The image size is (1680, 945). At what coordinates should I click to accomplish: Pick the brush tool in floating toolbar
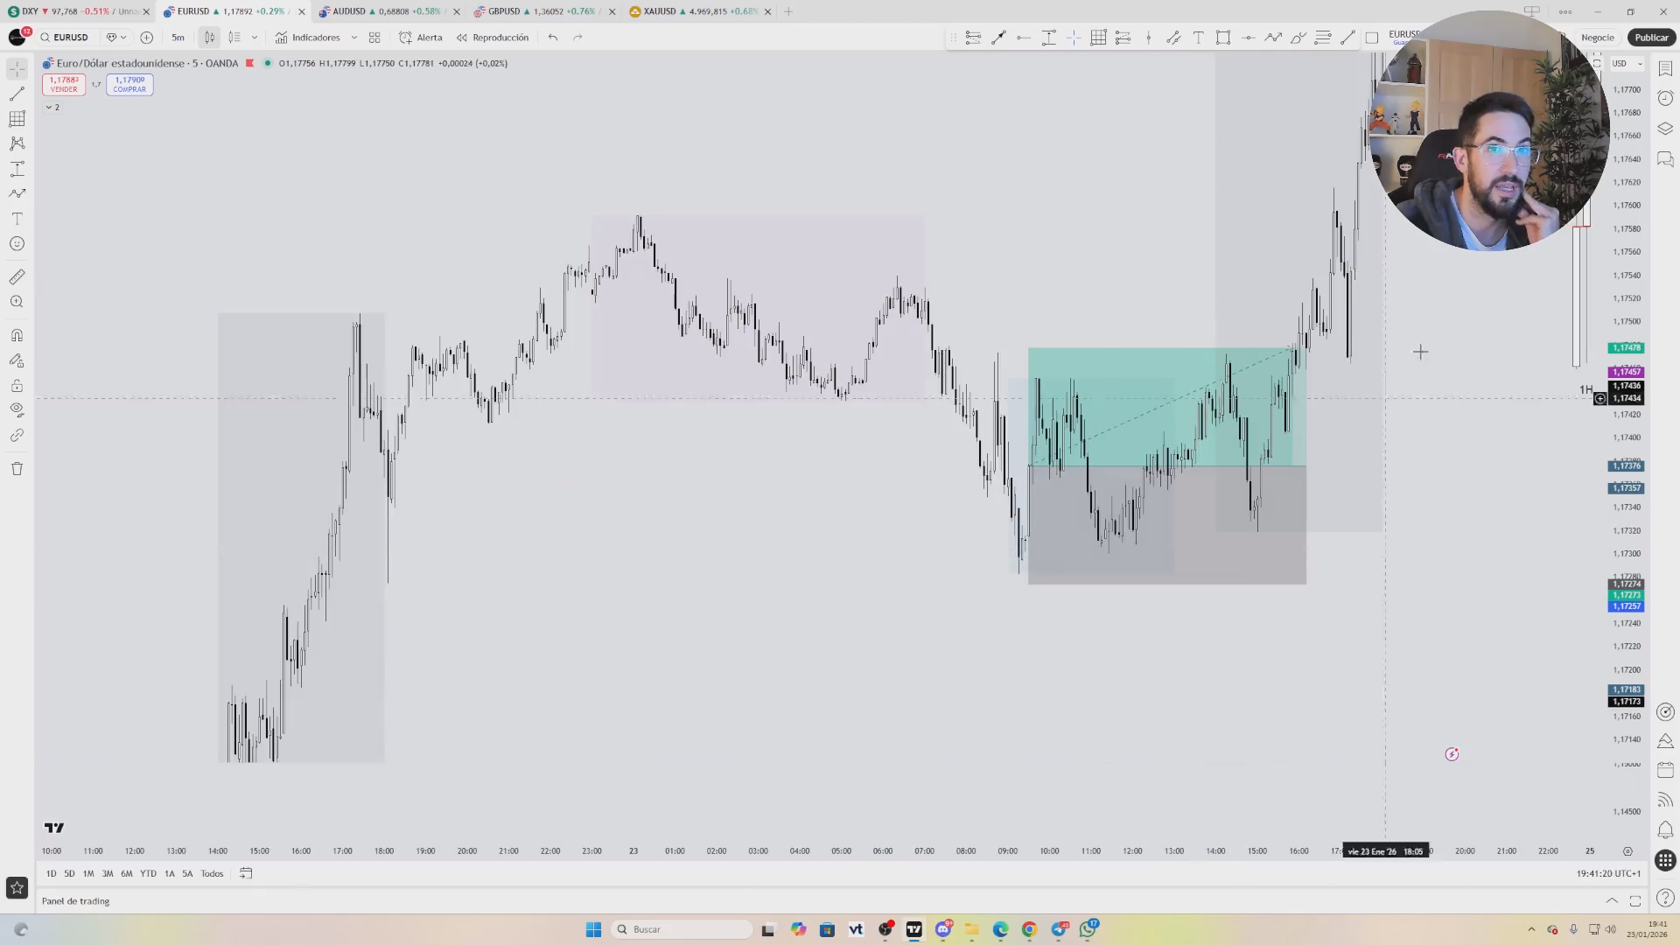1298,38
